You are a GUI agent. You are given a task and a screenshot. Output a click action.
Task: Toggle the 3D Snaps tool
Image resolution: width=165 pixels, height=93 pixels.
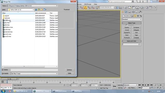tap(81, 7)
